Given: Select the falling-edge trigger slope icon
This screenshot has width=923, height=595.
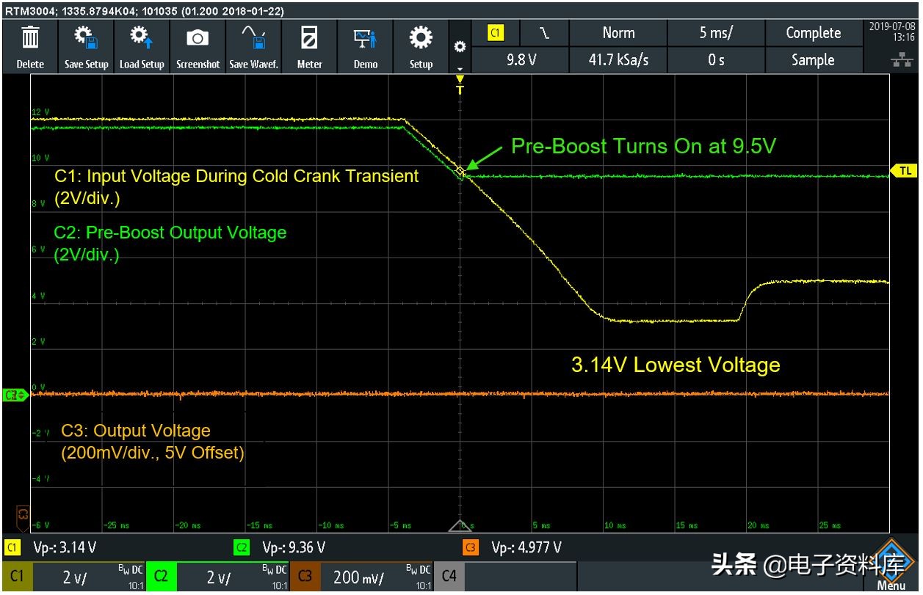Looking at the screenshot, I should 544,33.
